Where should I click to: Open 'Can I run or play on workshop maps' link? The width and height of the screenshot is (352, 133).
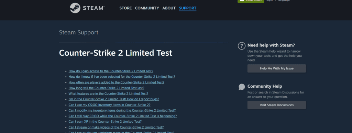(x=121, y=132)
